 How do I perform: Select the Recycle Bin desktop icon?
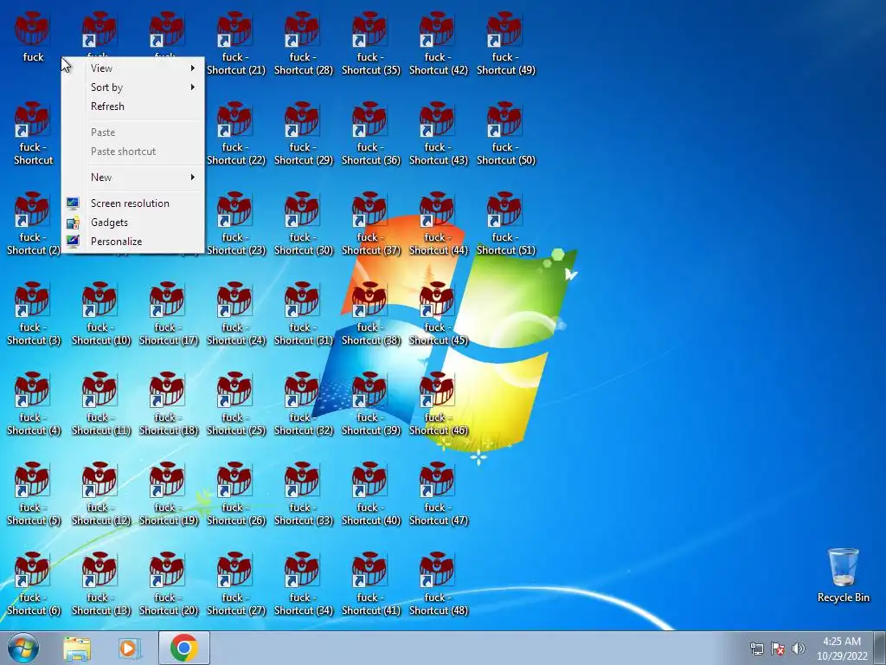(x=844, y=575)
